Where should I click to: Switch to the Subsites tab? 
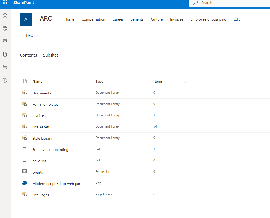[51, 55]
